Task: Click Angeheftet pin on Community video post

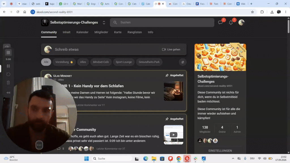Action: point(174,119)
